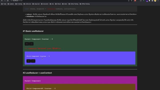Open the site bookmarks folder
This screenshot has width=160, height=90.
click(x=52, y=4)
